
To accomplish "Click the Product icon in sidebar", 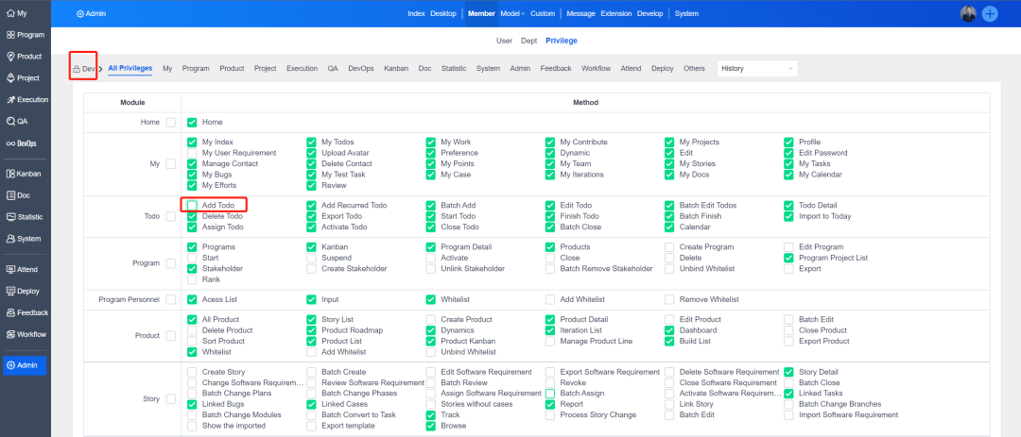I will pos(10,57).
